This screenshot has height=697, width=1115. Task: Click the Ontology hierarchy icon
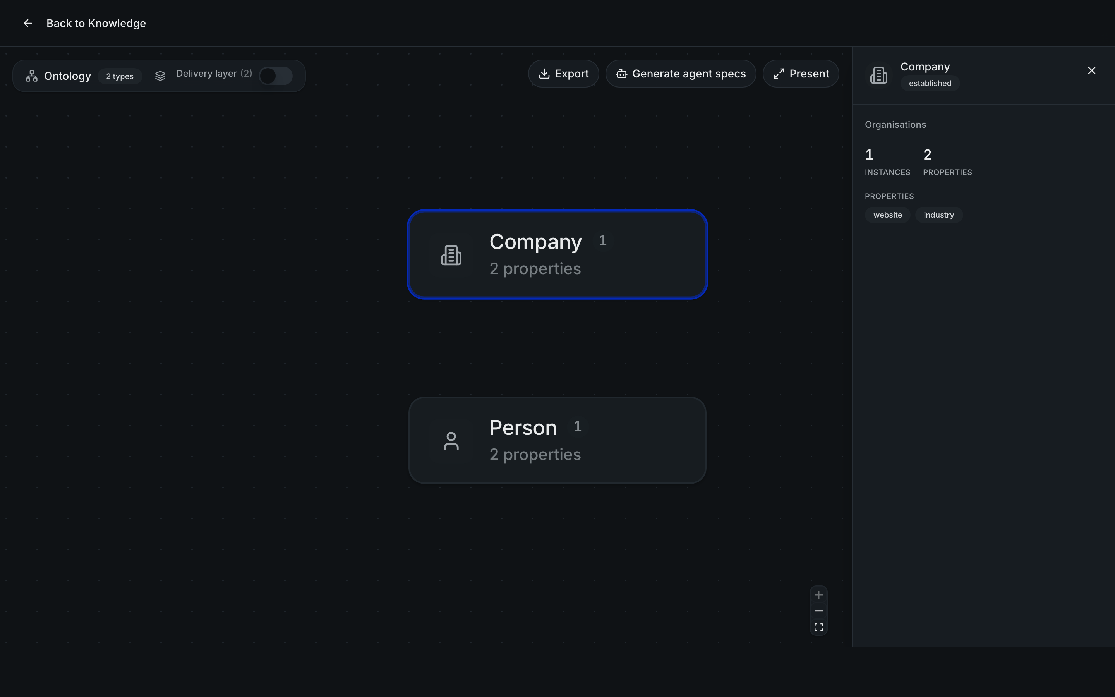pyautogui.click(x=32, y=76)
